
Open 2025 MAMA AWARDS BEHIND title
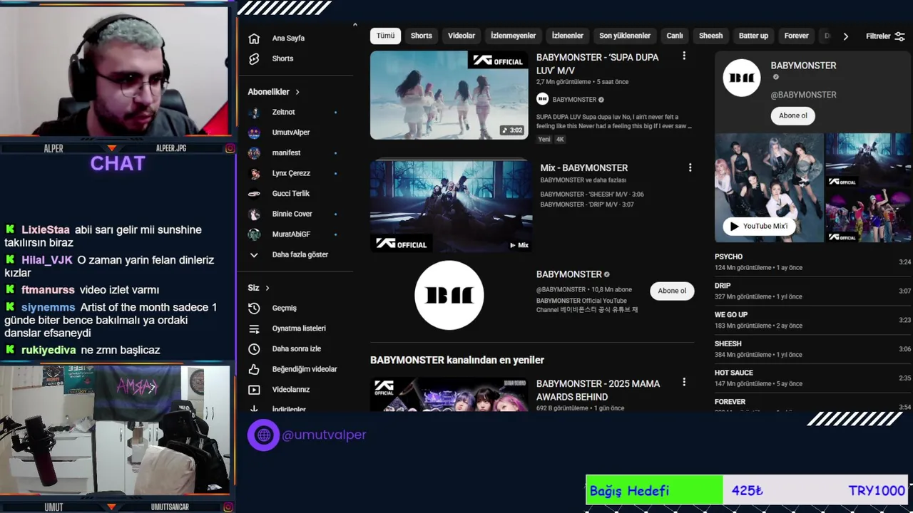pos(598,390)
